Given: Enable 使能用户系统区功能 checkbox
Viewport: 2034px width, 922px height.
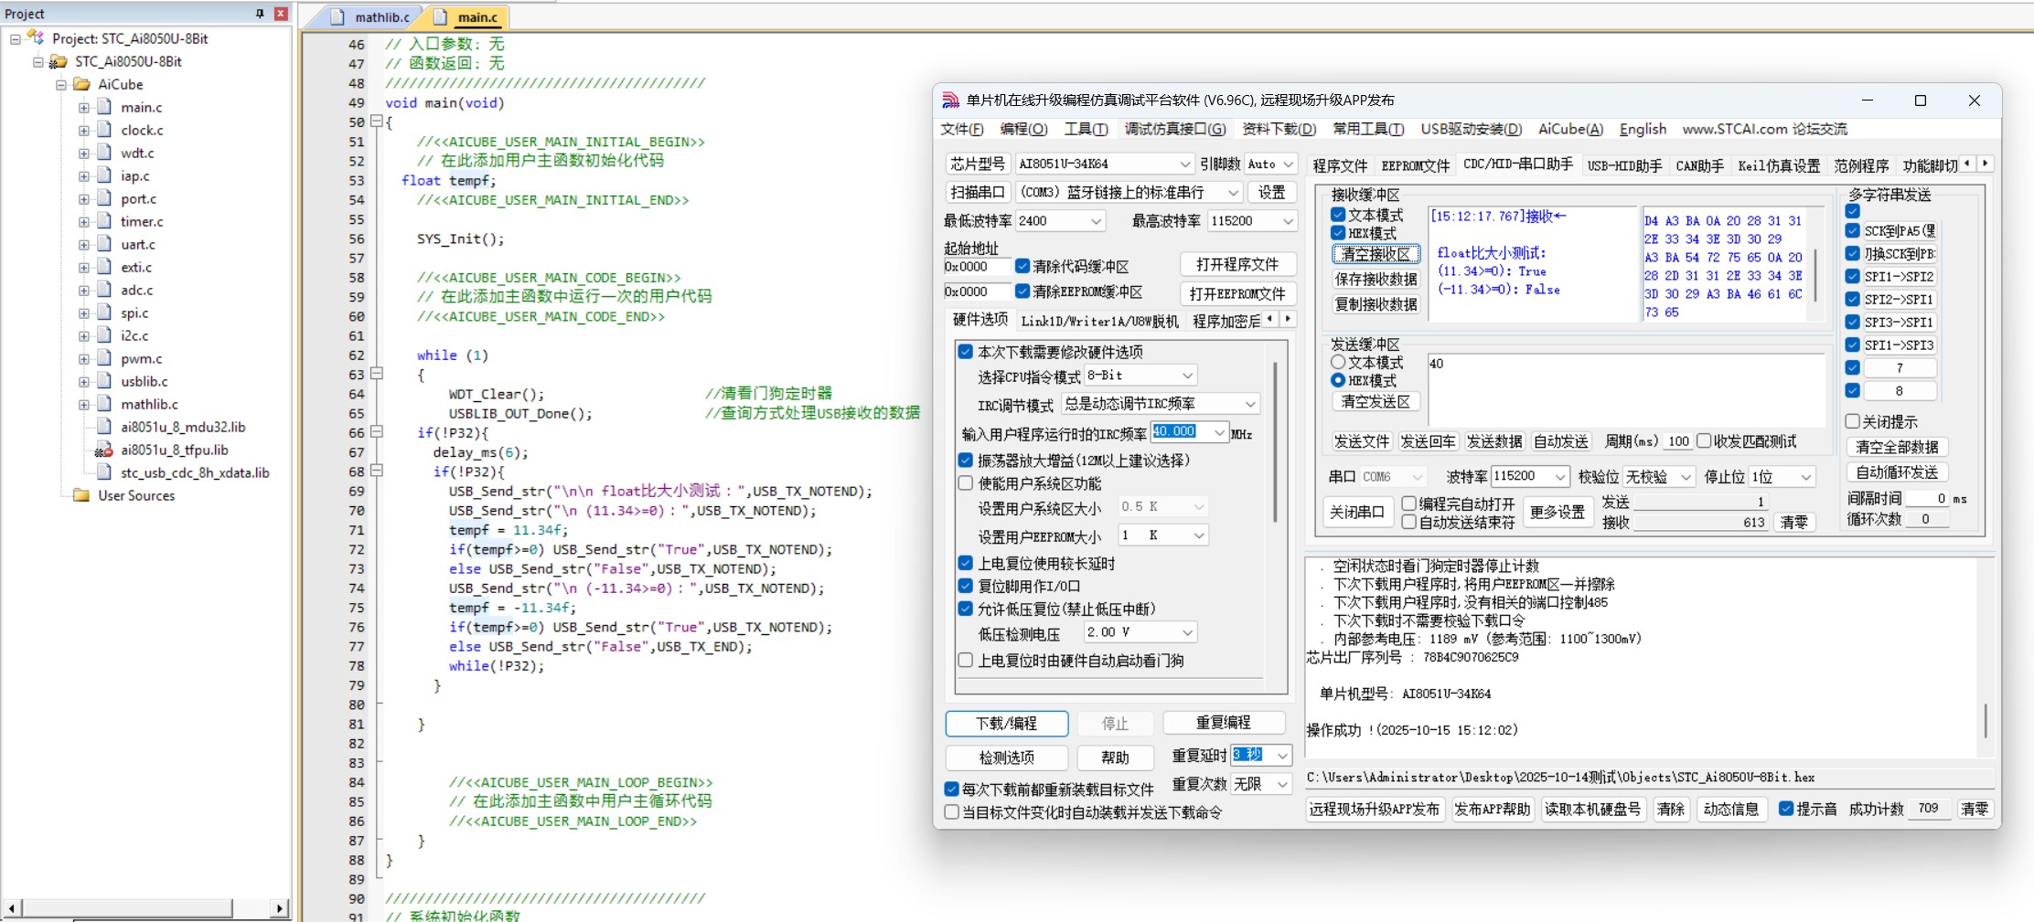Looking at the screenshot, I should 966,483.
